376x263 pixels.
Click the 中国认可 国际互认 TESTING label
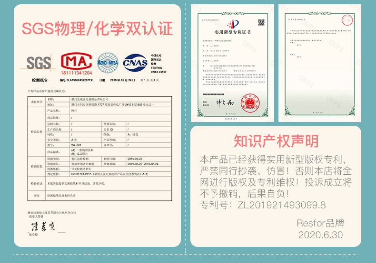pos(159,62)
